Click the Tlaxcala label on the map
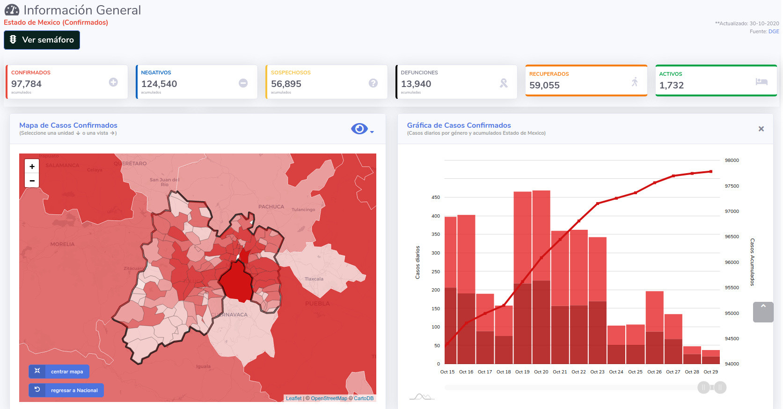The image size is (783, 409). pyautogui.click(x=314, y=279)
